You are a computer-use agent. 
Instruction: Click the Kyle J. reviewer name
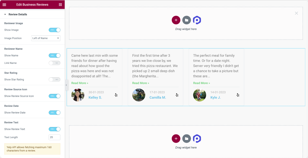click(216, 97)
